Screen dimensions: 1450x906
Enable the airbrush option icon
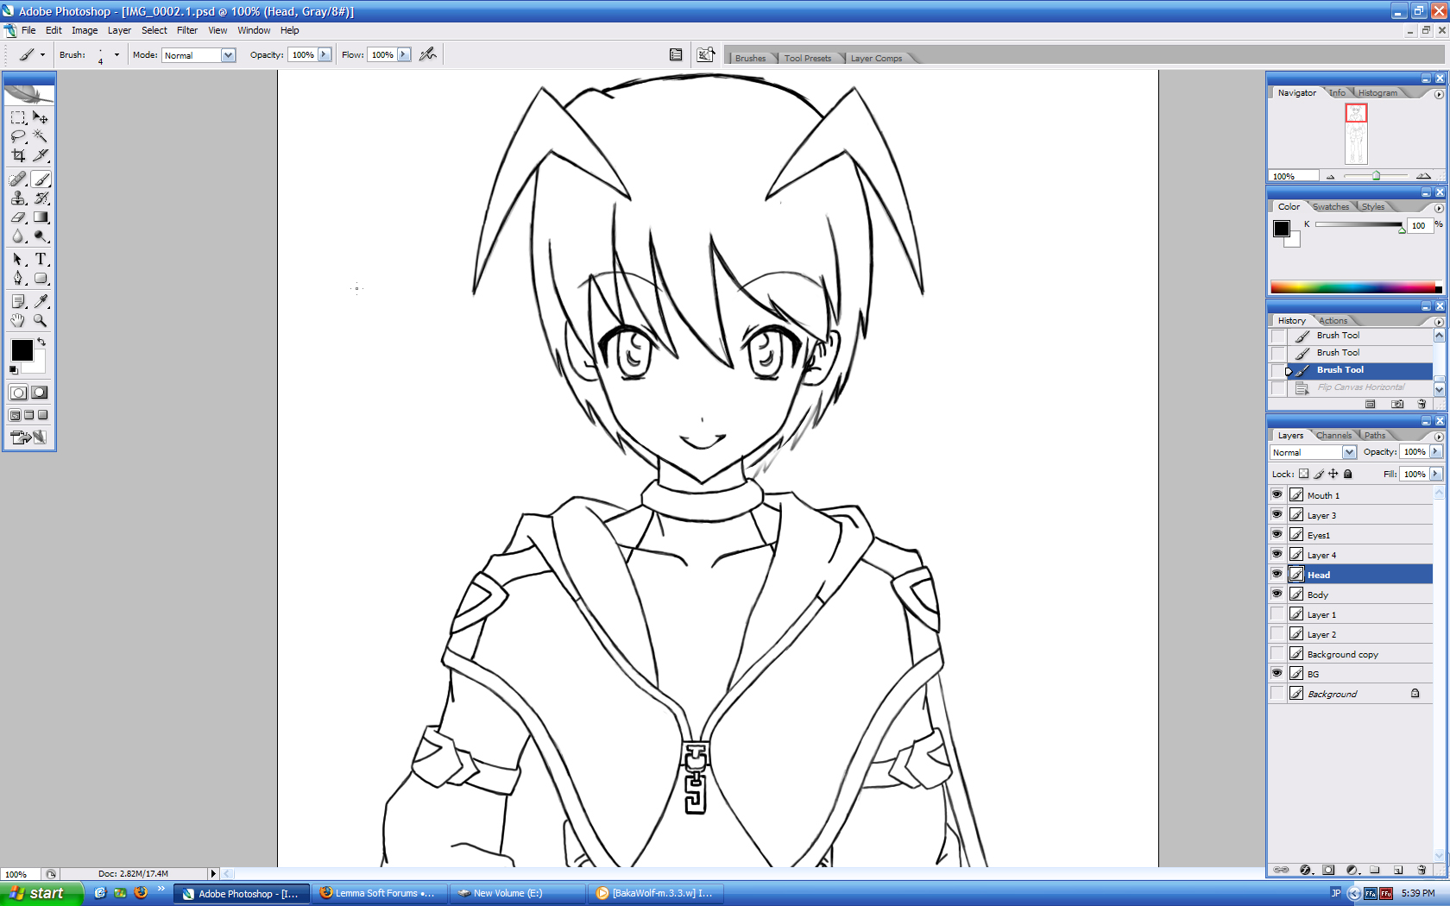[427, 54]
